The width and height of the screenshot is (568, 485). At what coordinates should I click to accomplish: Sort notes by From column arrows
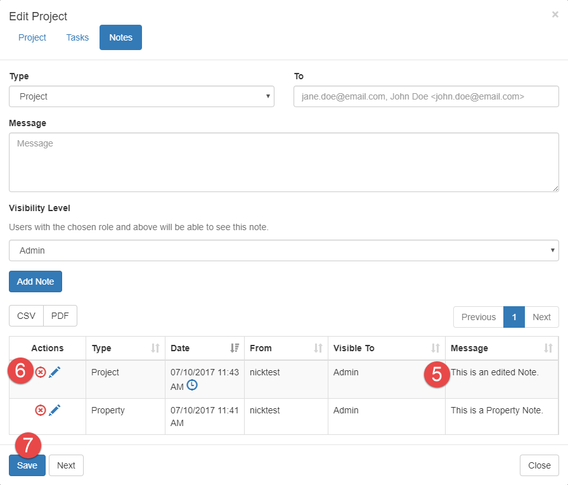[318, 348]
